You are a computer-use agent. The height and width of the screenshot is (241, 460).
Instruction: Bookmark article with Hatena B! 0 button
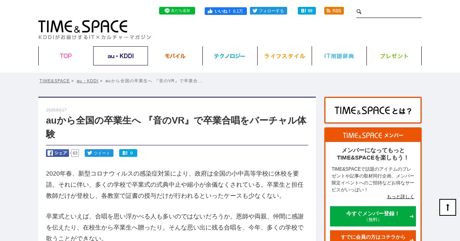coord(128,153)
